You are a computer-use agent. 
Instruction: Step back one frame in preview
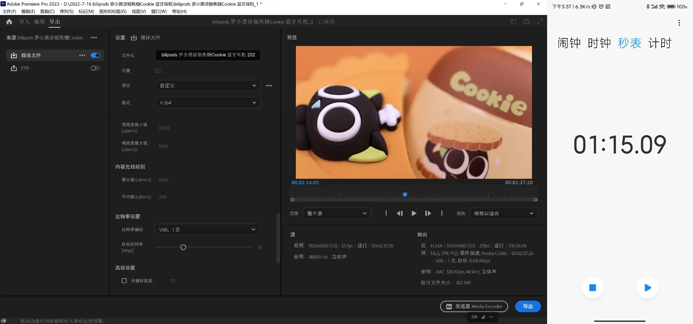(400, 213)
